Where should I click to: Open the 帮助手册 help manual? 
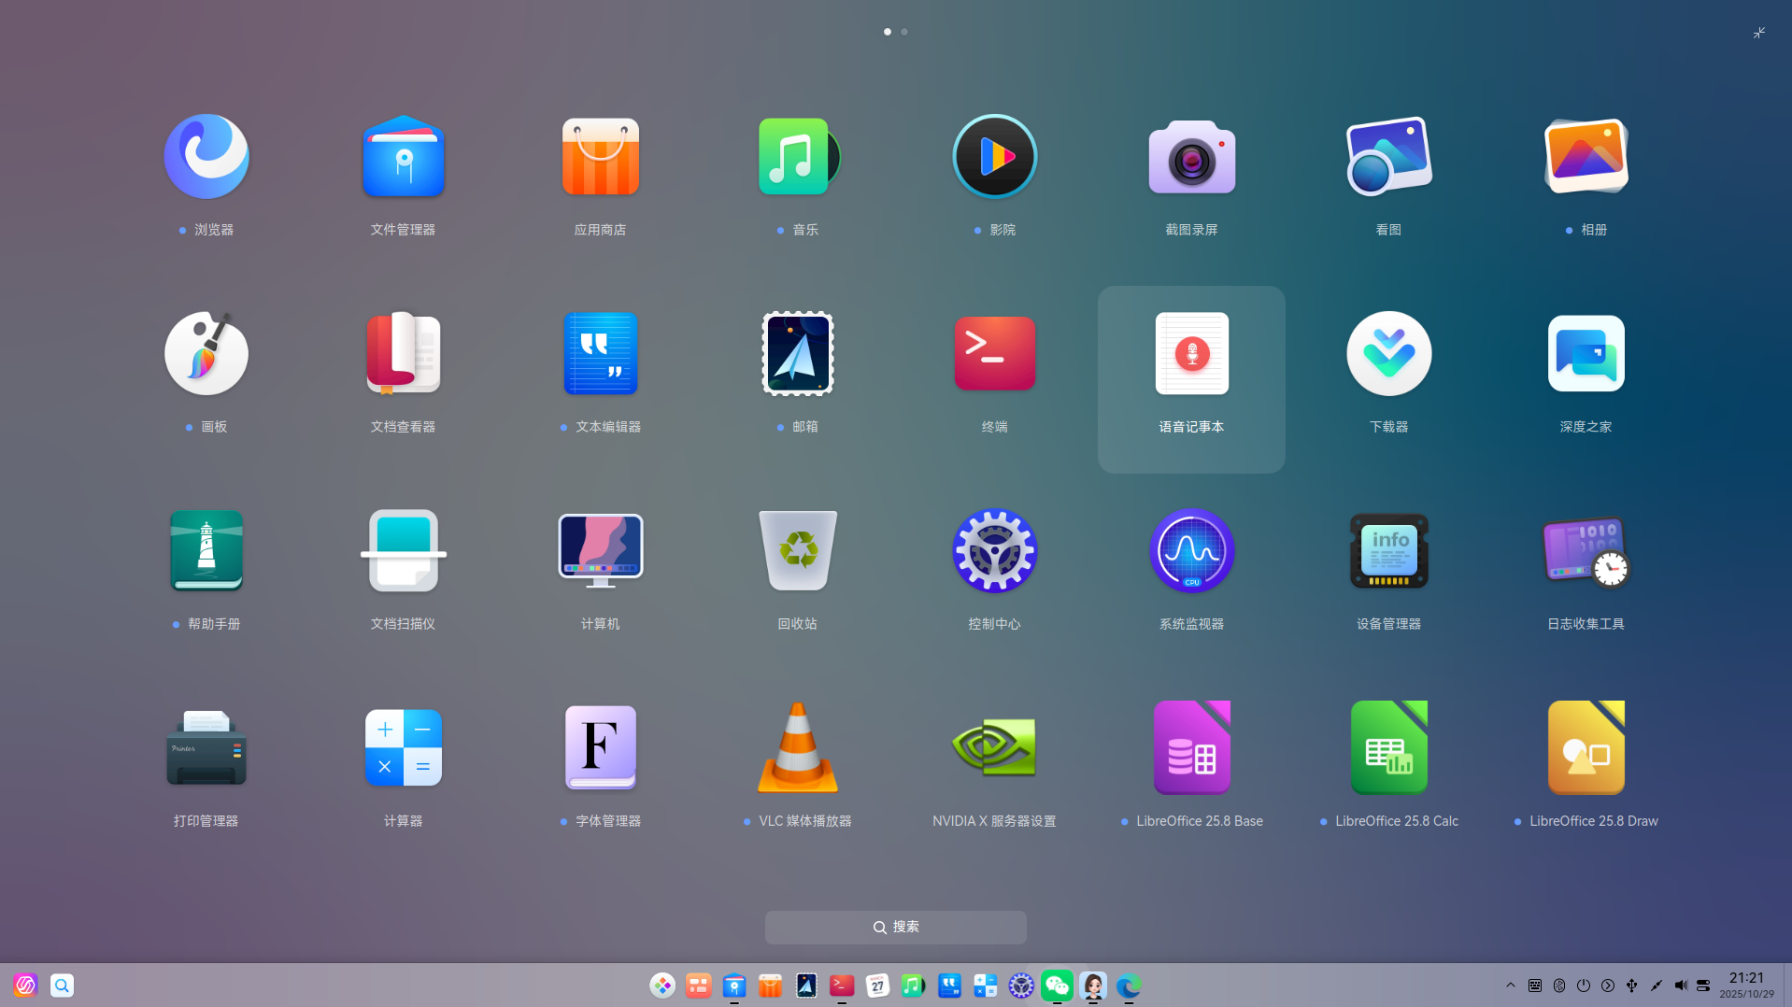206,551
